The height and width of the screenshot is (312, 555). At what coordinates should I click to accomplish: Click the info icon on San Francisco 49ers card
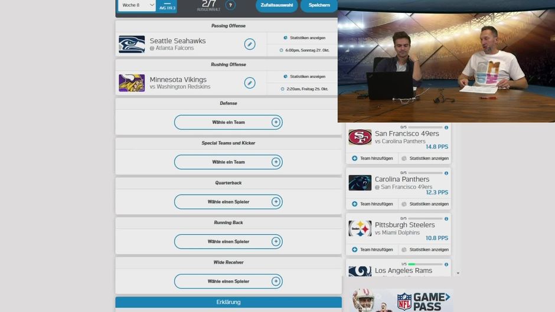tap(446, 127)
